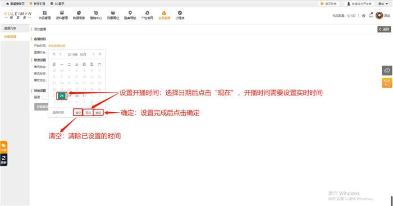Open 作品管理 grid icon in top navigation
393x206 pixels.
[x=44, y=13]
